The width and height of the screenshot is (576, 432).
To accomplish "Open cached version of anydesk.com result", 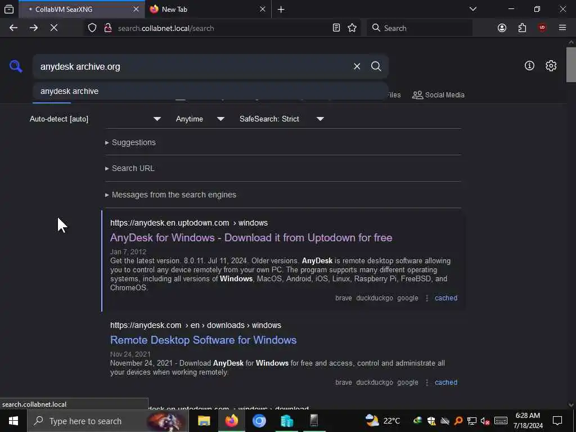I will (446, 382).
